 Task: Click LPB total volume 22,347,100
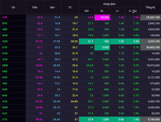coord(150,17)
